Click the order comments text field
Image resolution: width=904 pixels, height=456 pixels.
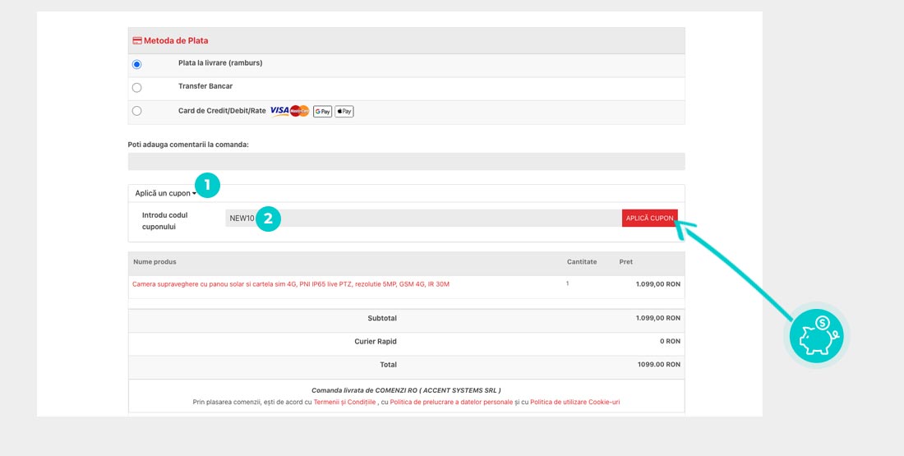406,162
